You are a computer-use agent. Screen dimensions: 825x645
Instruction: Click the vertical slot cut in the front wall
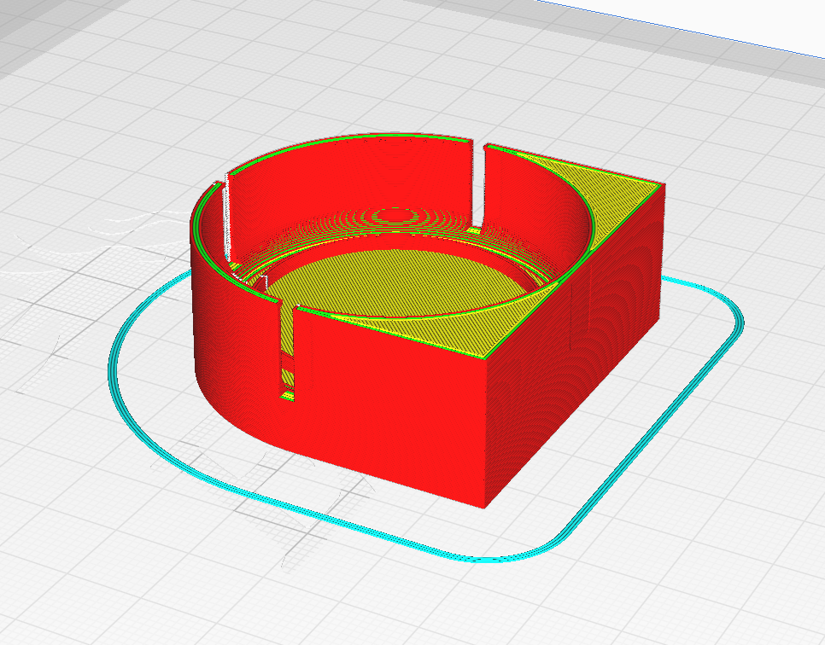289,358
